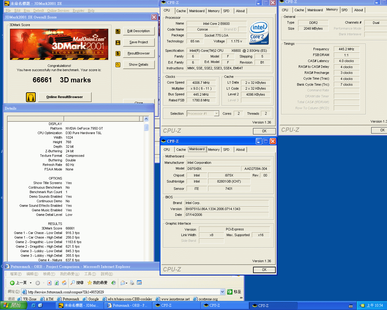
Task: Click the Details list scrollbar thumb
Action: (146, 127)
